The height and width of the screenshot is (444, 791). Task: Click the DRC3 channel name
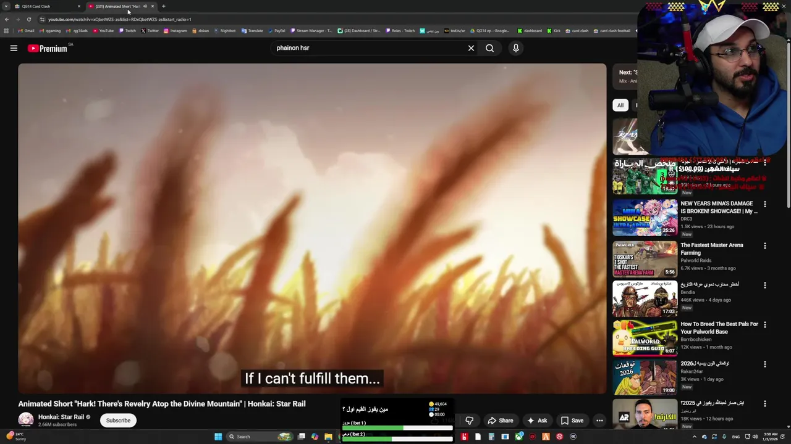[x=686, y=219]
